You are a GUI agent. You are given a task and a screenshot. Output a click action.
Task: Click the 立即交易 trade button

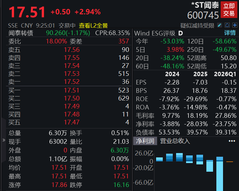229,10
